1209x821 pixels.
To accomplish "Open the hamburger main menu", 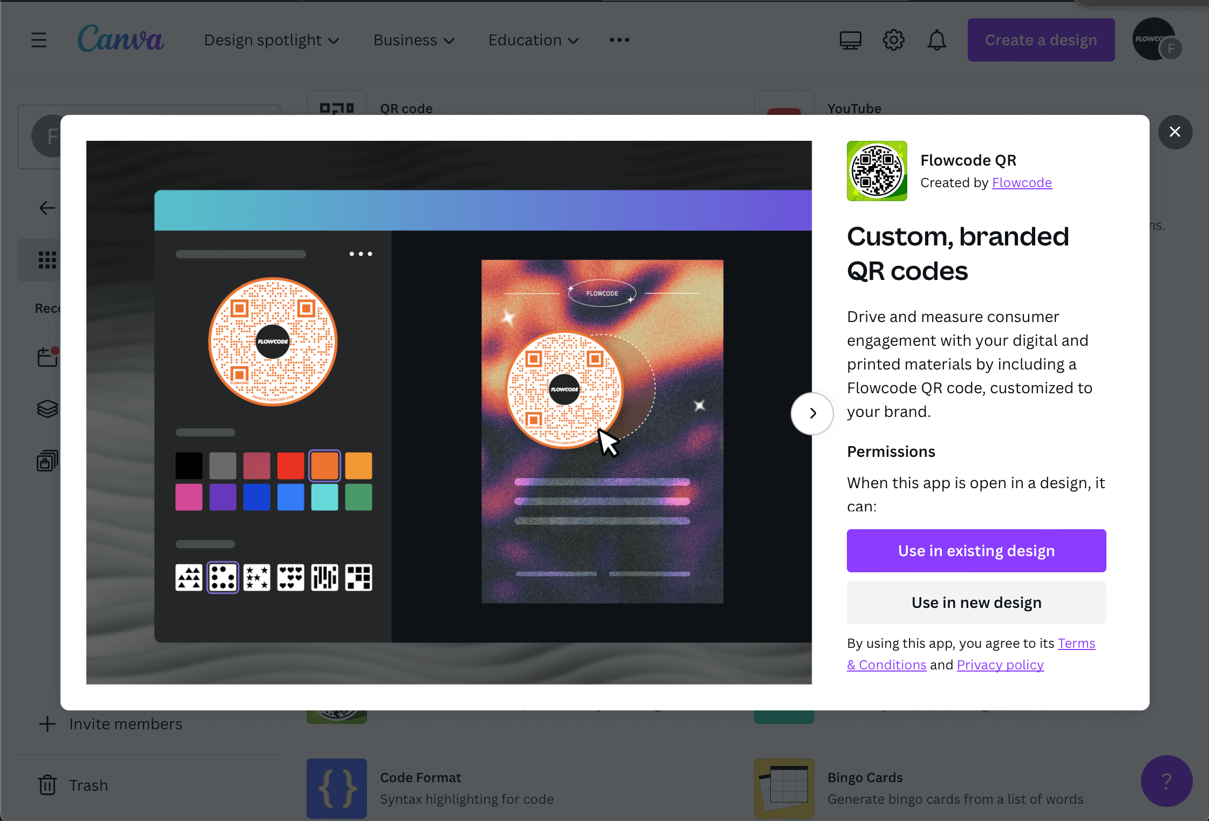I will tap(38, 40).
